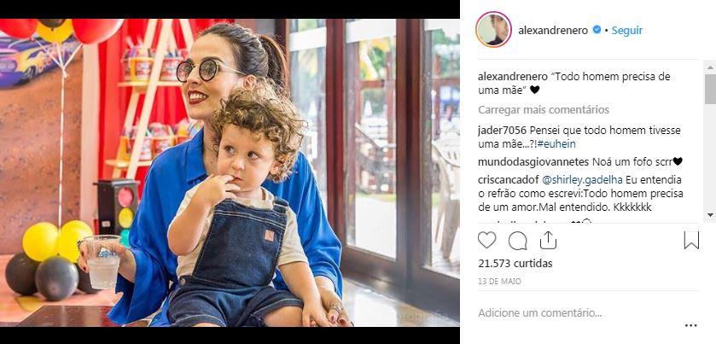Save the post with the bookmark icon
This screenshot has width=716, height=344.
[x=691, y=240]
